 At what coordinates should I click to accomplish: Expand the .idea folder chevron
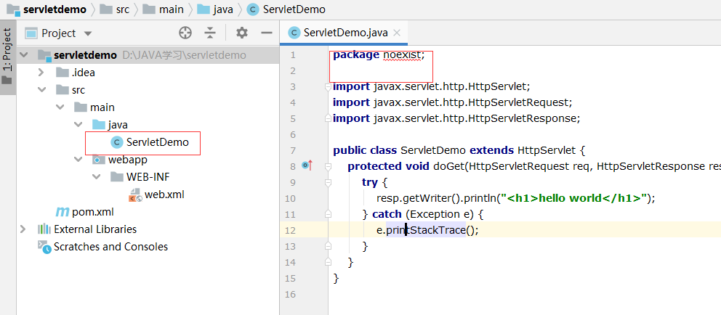41,73
